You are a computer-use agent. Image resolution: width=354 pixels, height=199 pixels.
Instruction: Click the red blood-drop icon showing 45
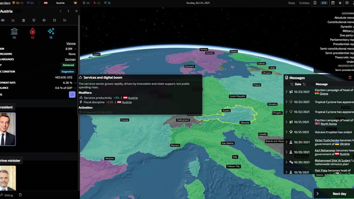[x=33, y=31]
